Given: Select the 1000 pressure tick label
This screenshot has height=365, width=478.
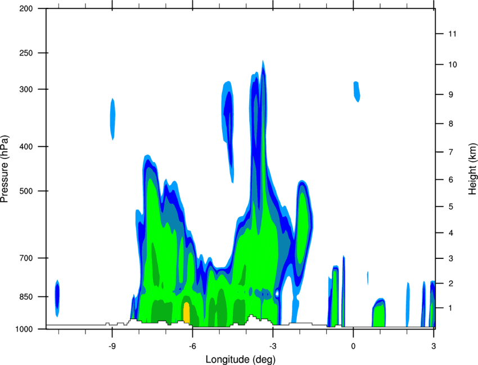Looking at the screenshot, I should point(24,329).
